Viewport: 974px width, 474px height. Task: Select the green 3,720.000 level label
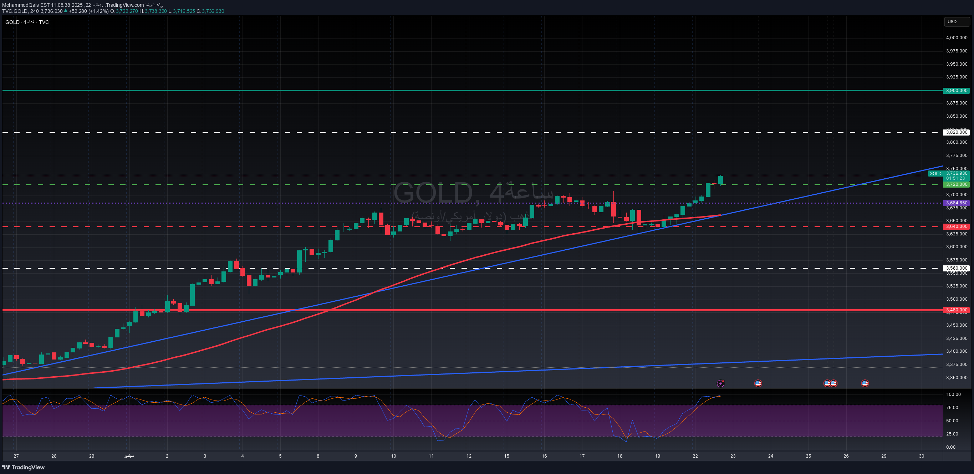[x=957, y=184]
